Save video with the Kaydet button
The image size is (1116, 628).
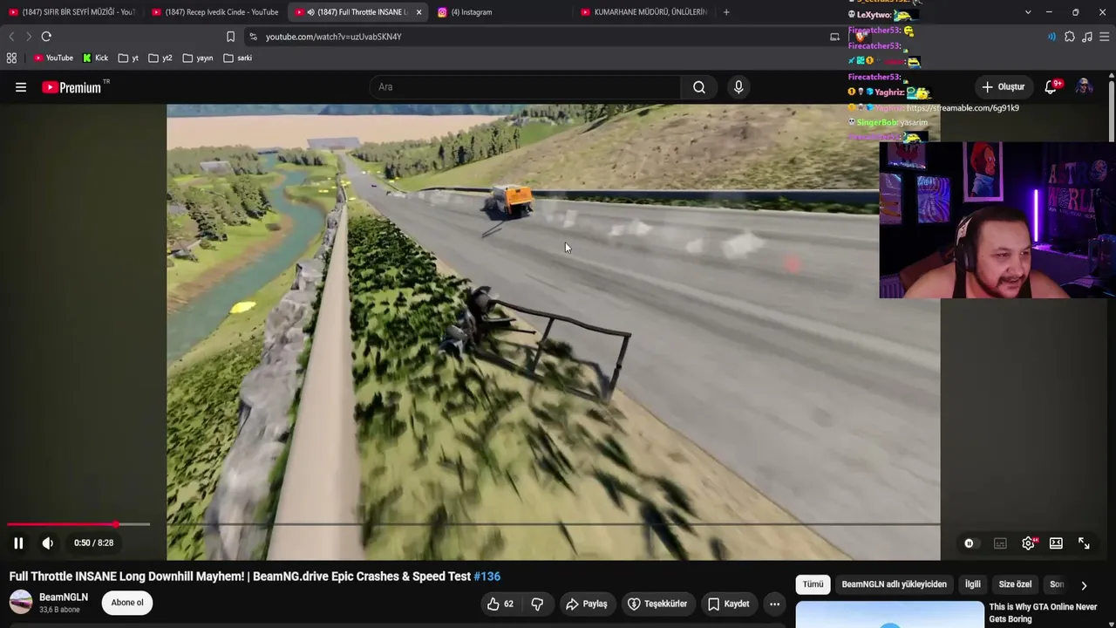[729, 604]
